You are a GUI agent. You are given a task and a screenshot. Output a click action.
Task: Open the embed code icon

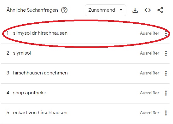click(147, 10)
